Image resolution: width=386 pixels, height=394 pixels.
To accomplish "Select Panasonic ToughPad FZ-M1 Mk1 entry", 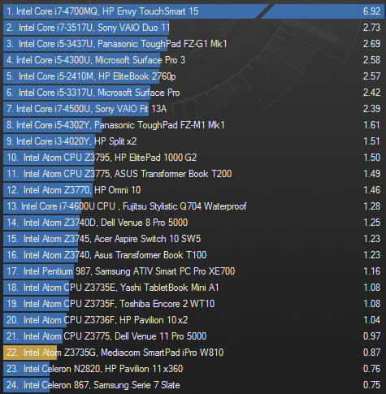I will [x=193, y=125].
